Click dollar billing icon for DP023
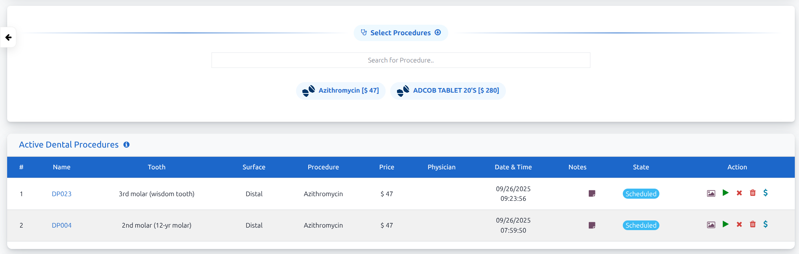The image size is (799, 254). click(765, 193)
